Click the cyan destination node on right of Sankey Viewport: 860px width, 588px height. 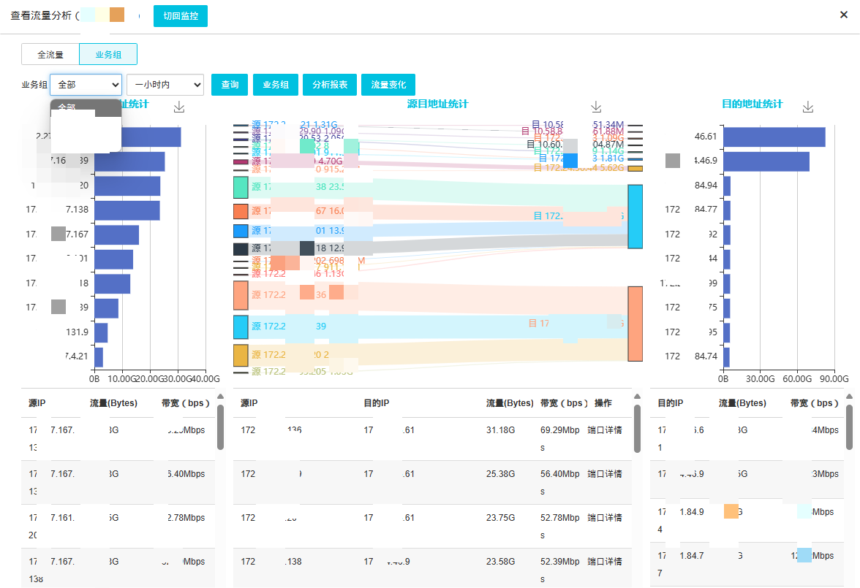[635, 217]
